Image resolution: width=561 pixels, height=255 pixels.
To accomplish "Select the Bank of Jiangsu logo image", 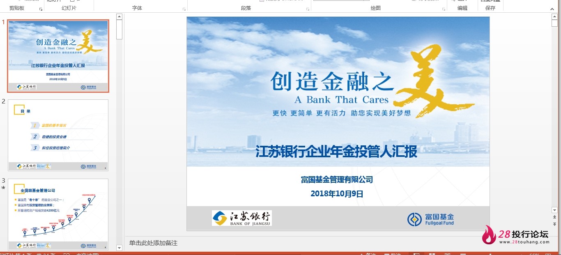I will pyautogui.click(x=242, y=218).
